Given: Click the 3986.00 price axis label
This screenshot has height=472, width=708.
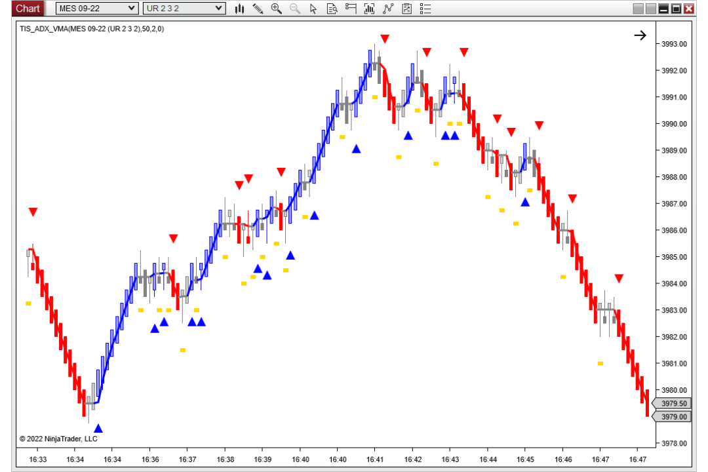Looking at the screenshot, I should 674,230.
